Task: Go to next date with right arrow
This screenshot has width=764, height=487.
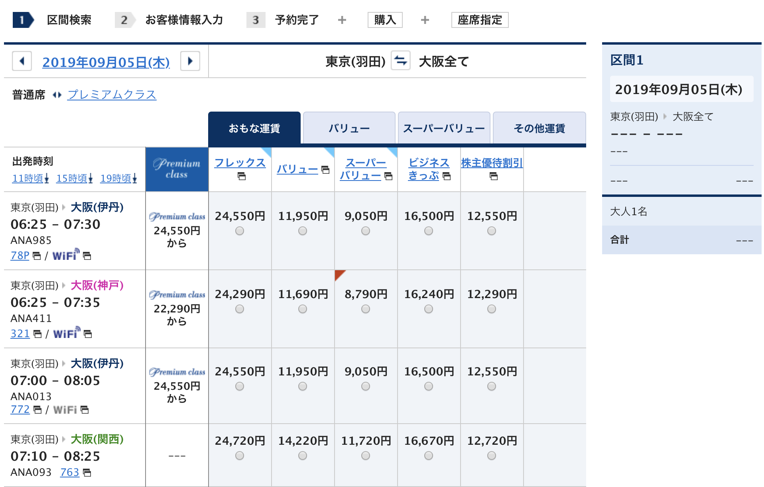Action: [190, 61]
